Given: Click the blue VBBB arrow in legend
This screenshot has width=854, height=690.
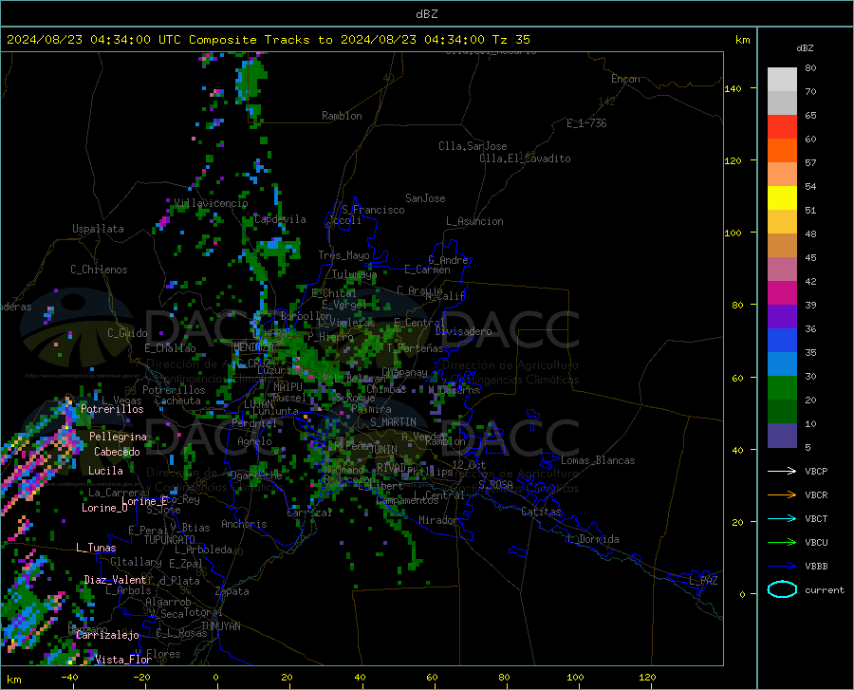Looking at the screenshot, I should pyautogui.click(x=782, y=567).
